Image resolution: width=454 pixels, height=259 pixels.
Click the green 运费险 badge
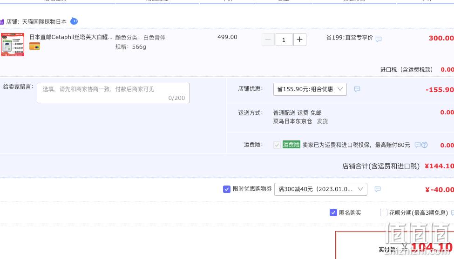tap(291, 145)
